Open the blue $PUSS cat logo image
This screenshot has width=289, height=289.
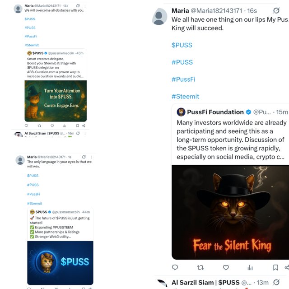60,263
